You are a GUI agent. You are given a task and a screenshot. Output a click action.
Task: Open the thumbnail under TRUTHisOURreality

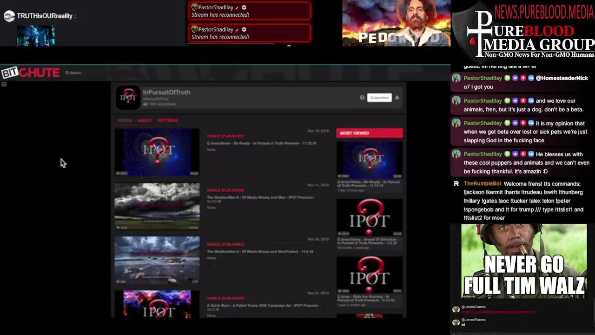(36, 36)
